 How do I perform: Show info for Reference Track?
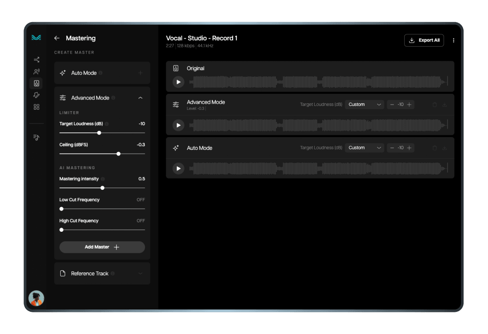tap(113, 273)
